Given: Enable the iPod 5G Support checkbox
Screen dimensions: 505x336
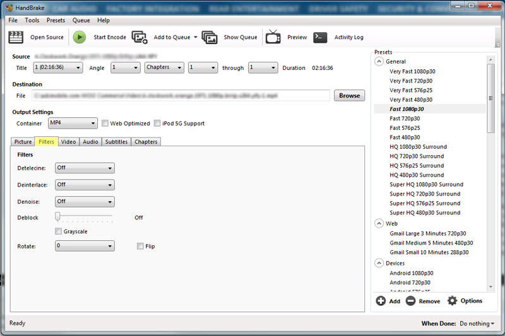Looking at the screenshot, I should point(157,123).
